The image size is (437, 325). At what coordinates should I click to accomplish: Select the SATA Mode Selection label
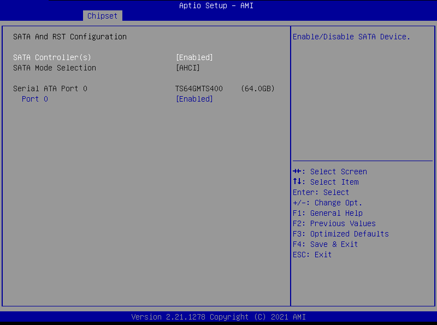[x=55, y=68]
